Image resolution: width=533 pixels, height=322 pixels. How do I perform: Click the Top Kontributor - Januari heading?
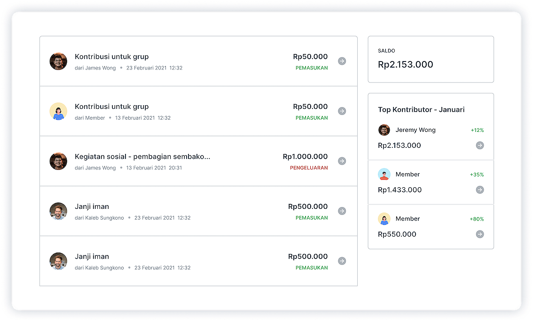tap(421, 110)
